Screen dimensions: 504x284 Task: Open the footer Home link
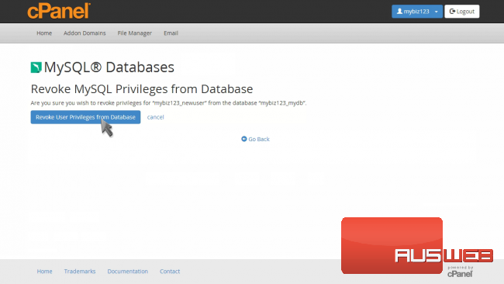pyautogui.click(x=44, y=271)
